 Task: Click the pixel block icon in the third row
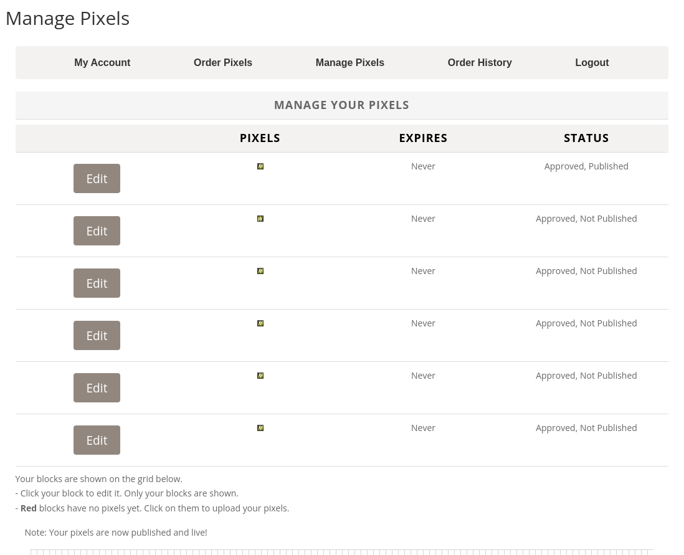click(x=260, y=271)
